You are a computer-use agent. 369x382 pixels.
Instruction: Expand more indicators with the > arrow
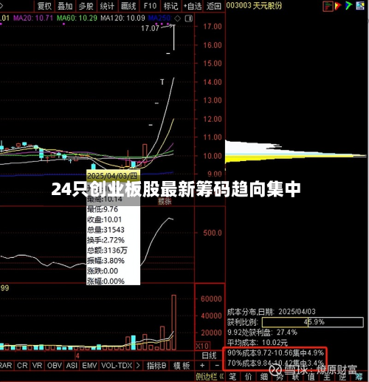tap(138, 365)
